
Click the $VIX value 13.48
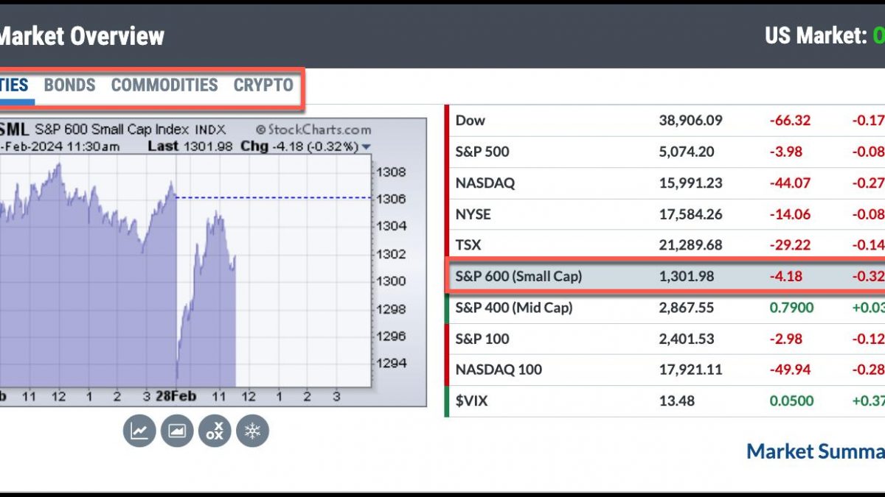(x=676, y=401)
